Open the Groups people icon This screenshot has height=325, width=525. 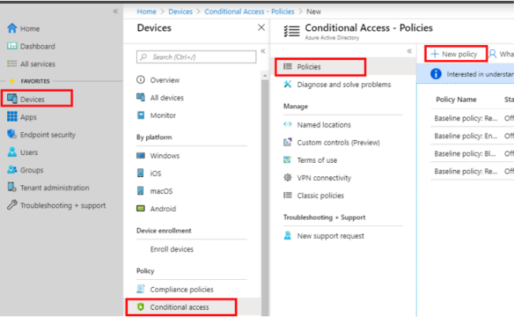12,170
